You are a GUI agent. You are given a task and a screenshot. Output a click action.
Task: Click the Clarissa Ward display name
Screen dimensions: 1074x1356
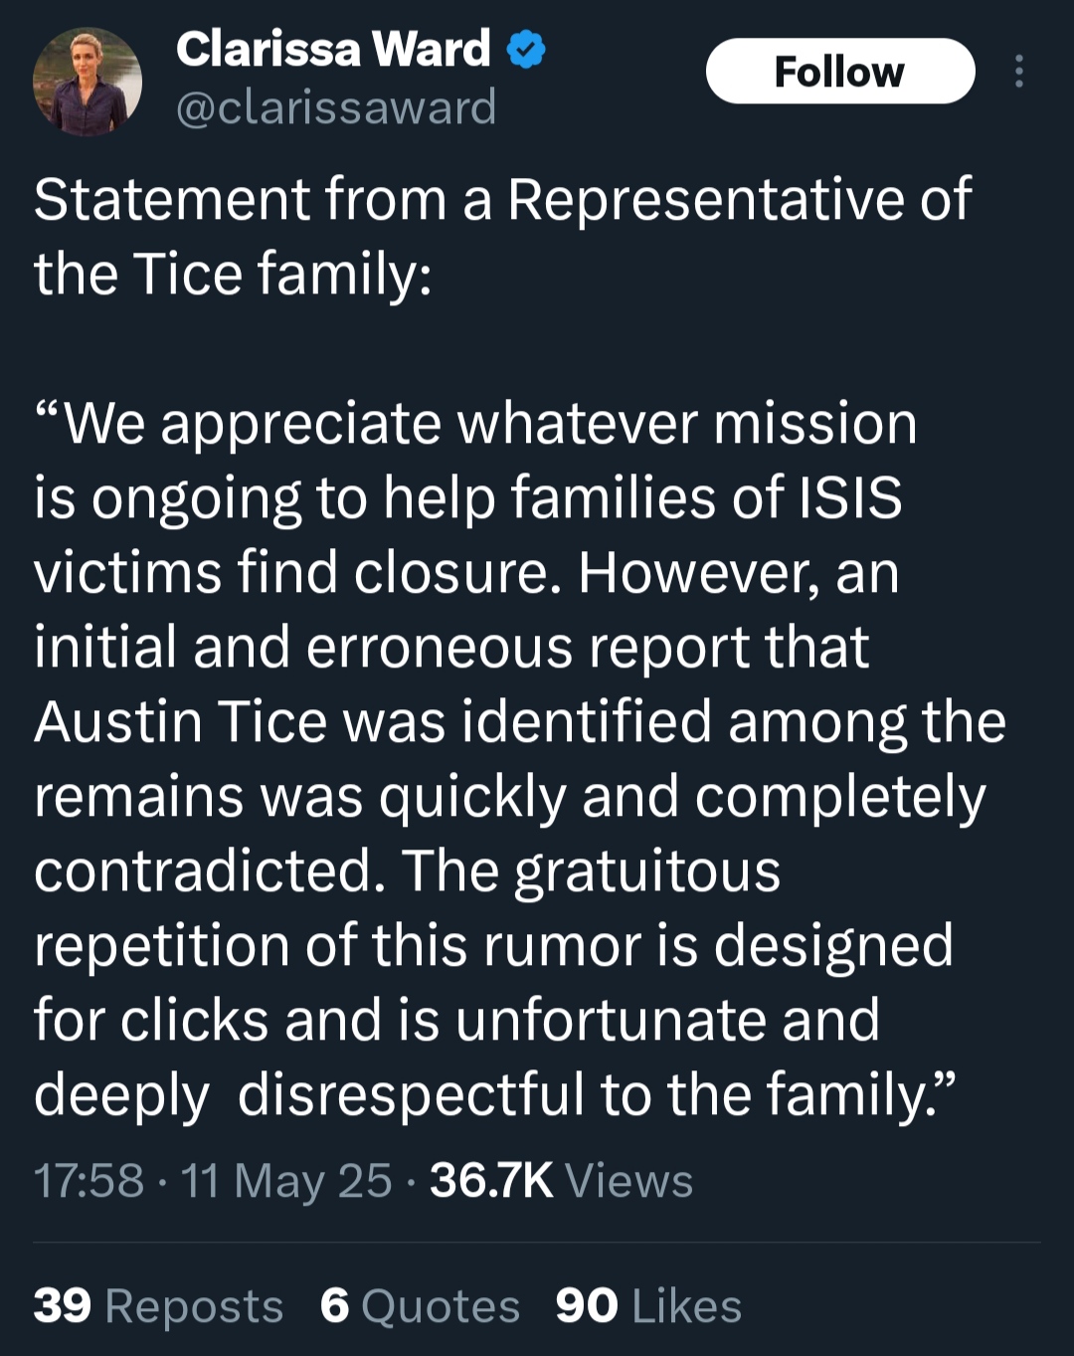pos(333,49)
